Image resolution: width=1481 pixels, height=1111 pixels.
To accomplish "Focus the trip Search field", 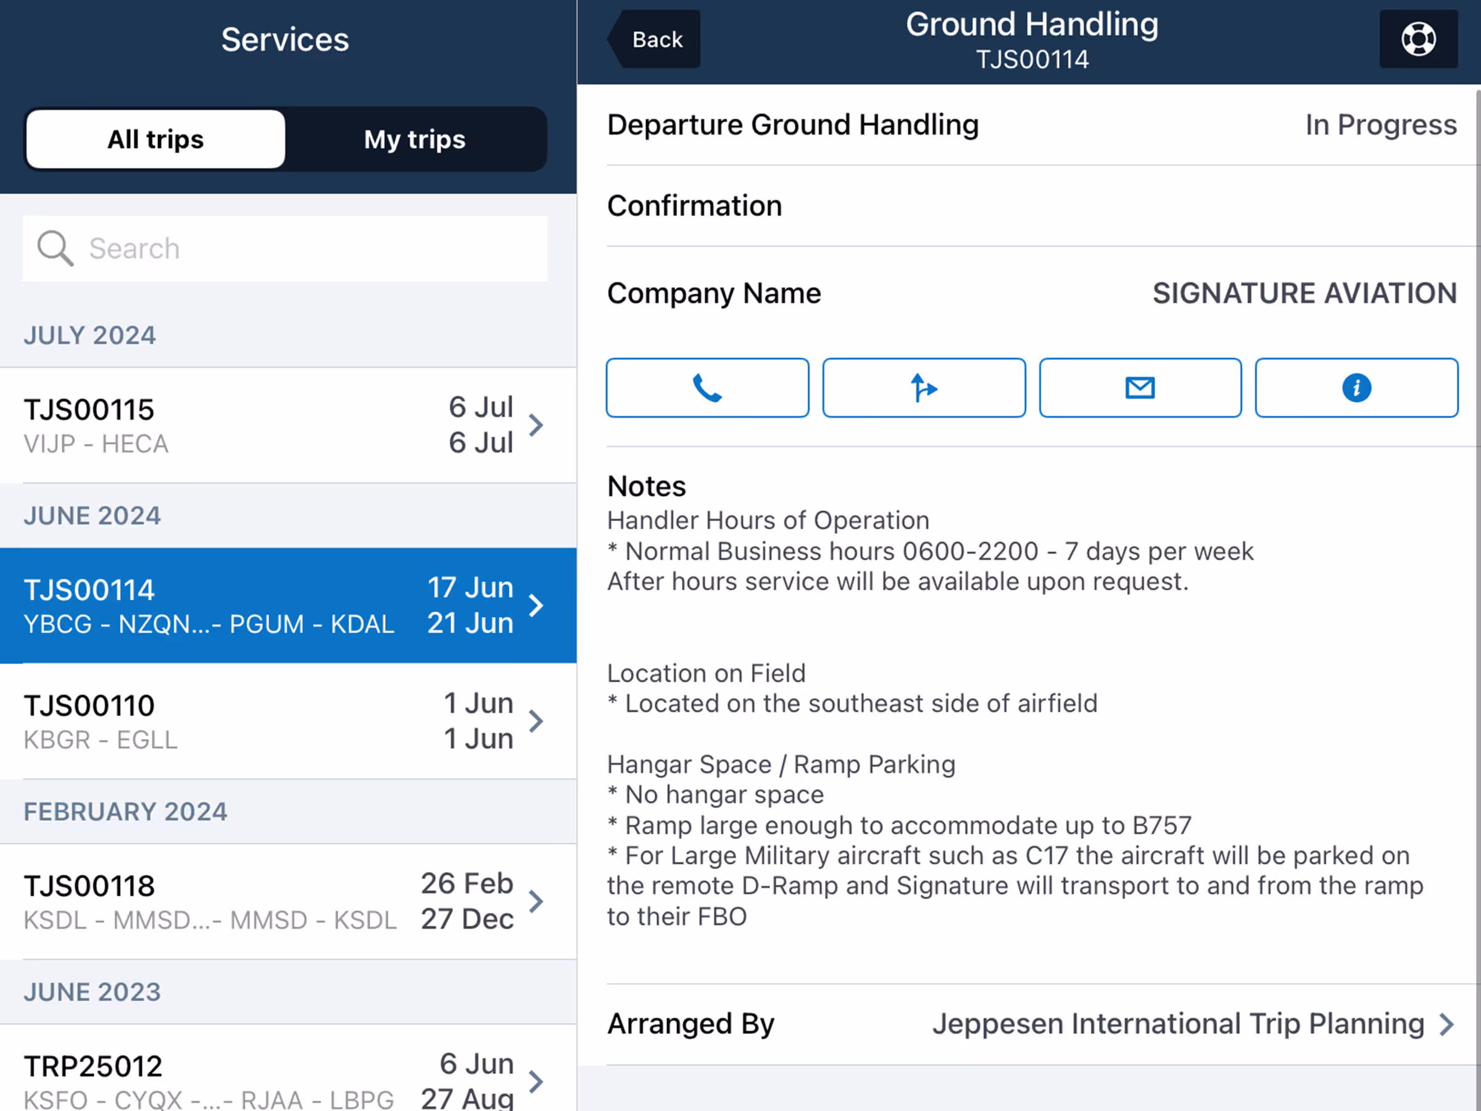I will click(x=284, y=249).
